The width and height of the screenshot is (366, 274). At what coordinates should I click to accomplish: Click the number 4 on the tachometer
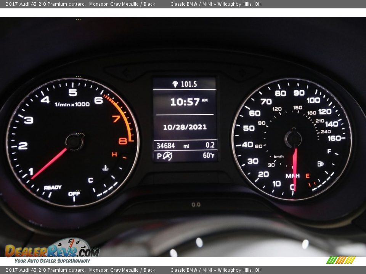45,100
